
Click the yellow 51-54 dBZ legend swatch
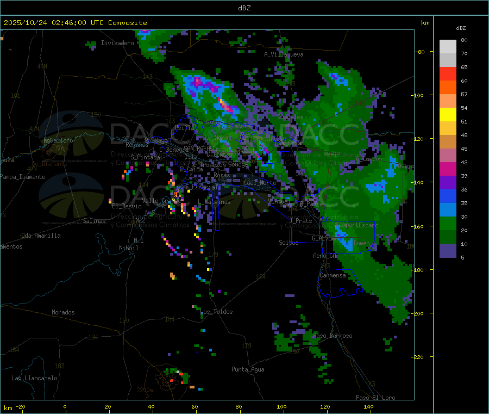[x=448, y=115]
